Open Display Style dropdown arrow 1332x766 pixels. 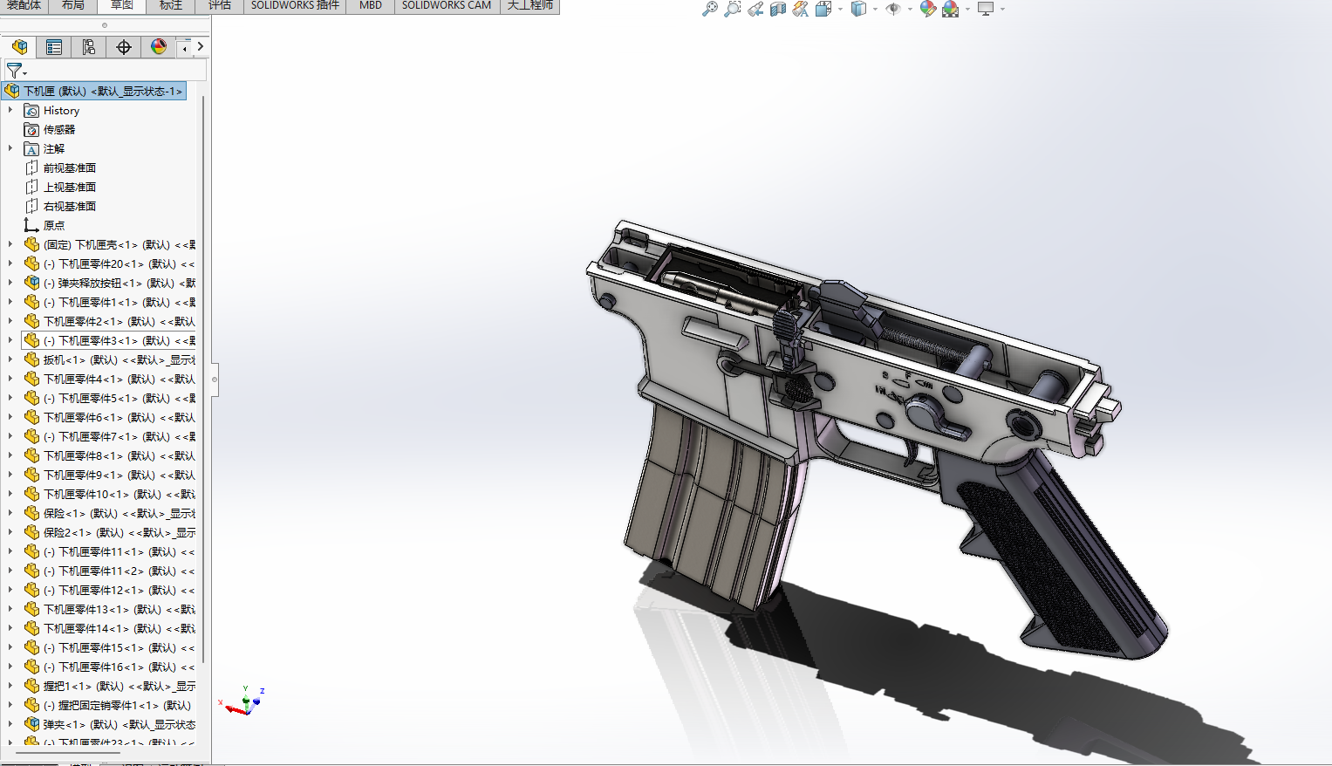875,10
